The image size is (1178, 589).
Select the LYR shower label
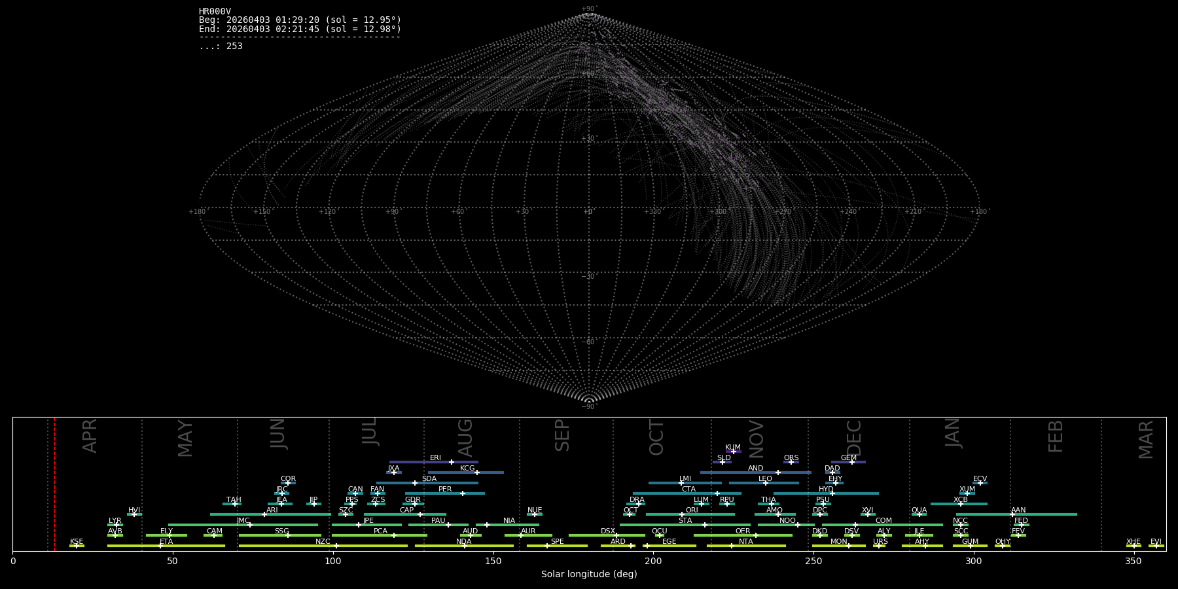[x=115, y=520]
